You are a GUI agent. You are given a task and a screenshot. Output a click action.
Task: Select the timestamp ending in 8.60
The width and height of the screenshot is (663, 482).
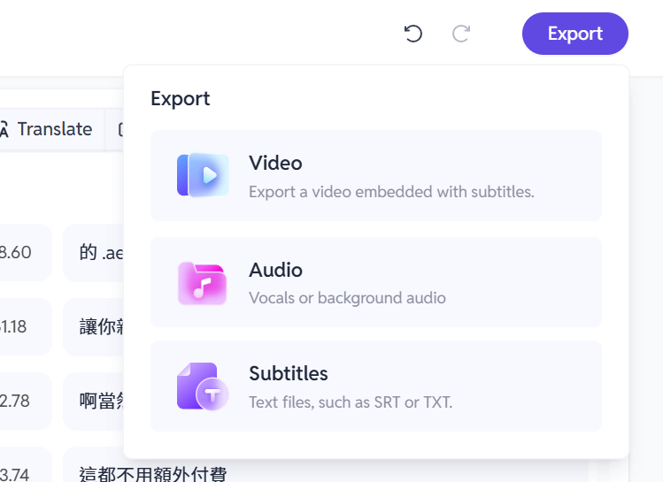pos(16,252)
